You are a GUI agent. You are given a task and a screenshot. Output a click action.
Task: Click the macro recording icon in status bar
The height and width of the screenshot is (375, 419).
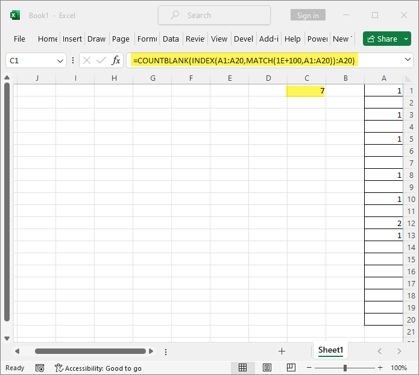pos(40,368)
